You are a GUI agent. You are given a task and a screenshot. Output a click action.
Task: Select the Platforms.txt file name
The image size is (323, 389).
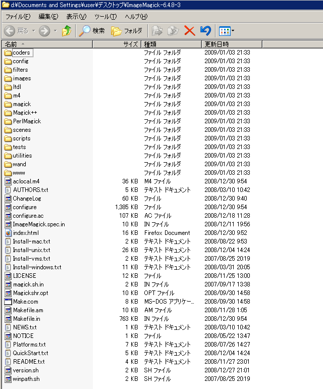coord(29,345)
